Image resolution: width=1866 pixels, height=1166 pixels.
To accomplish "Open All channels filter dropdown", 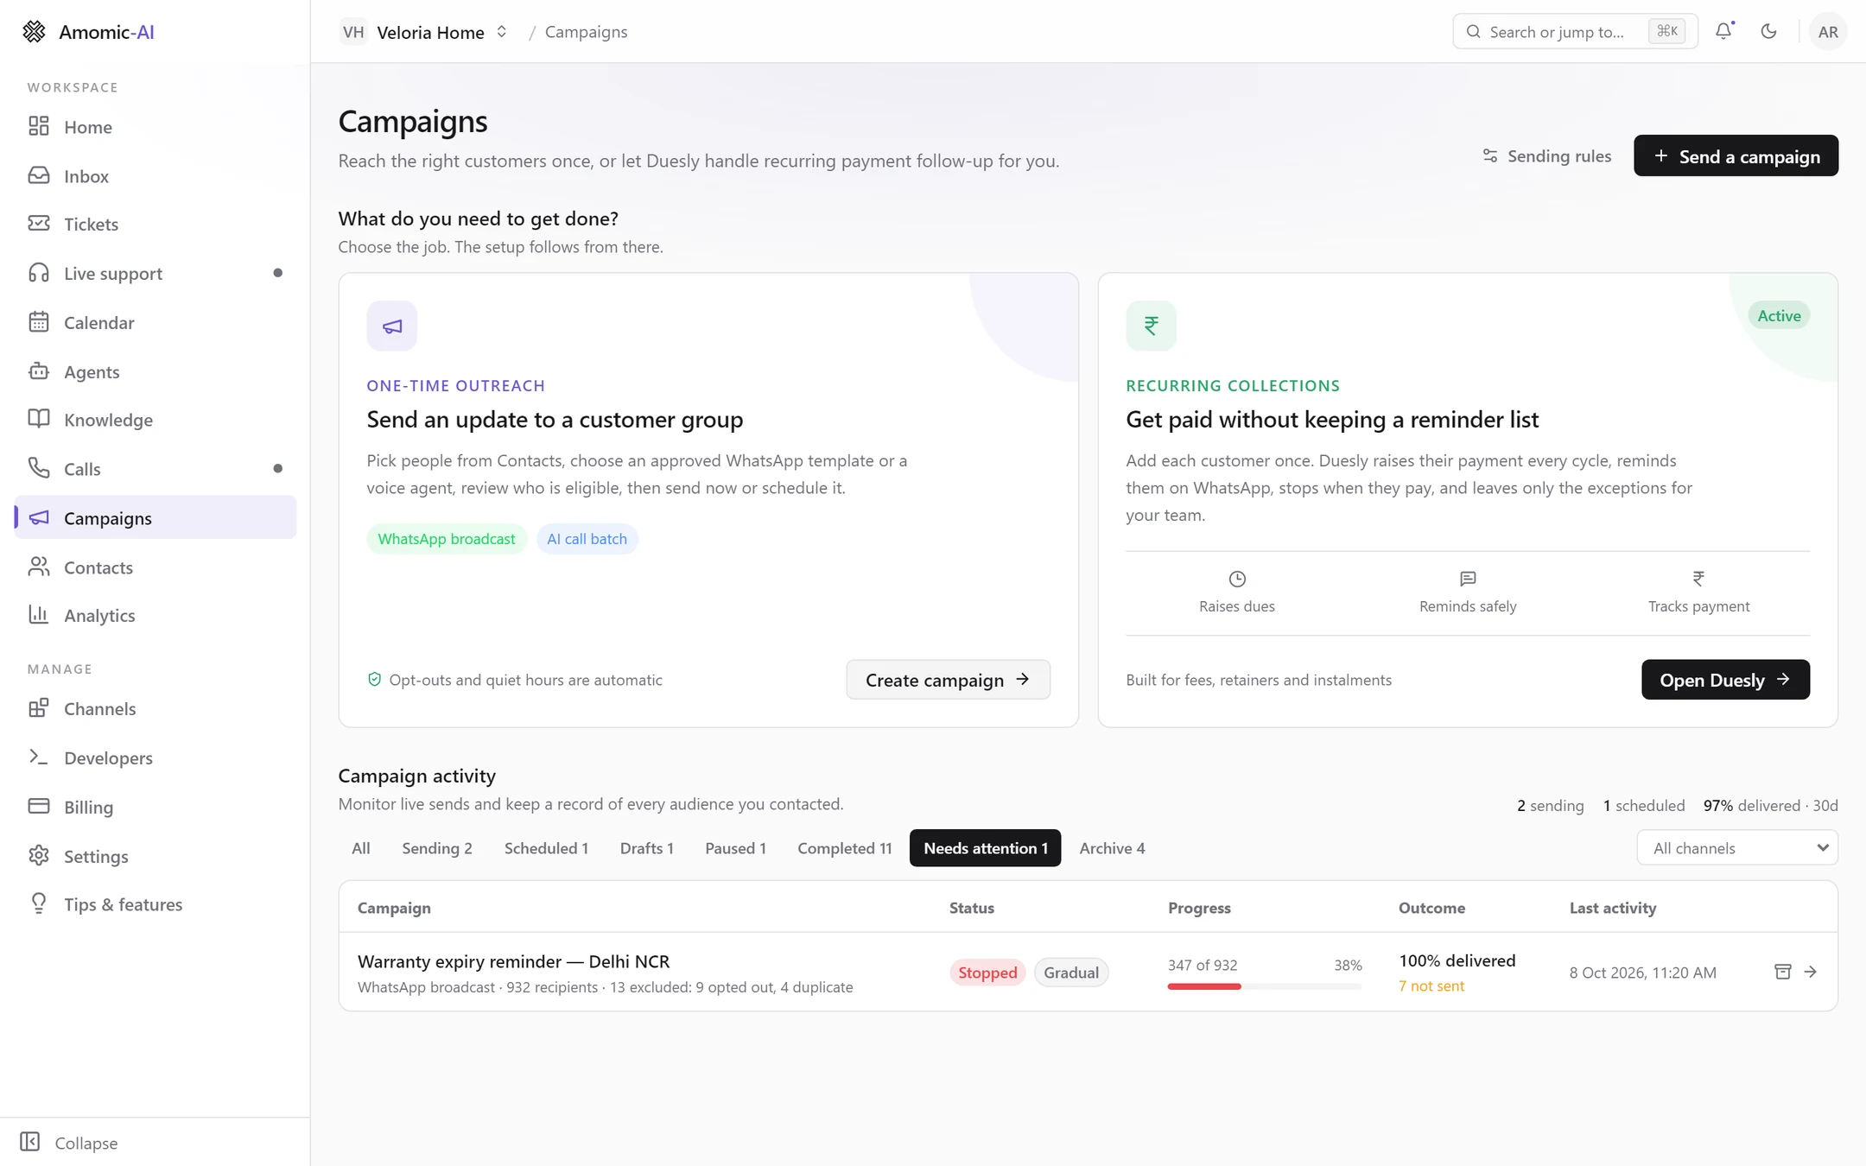I will (x=1737, y=848).
